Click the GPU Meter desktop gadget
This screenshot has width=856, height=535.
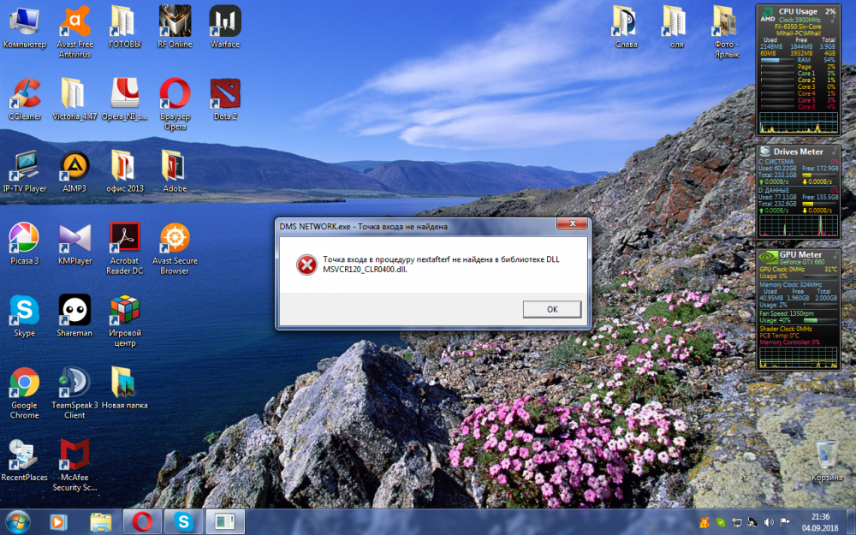point(799,308)
